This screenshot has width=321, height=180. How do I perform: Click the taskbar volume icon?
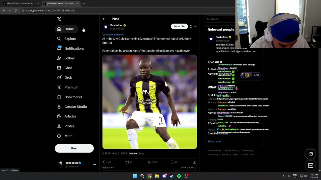click(306, 176)
